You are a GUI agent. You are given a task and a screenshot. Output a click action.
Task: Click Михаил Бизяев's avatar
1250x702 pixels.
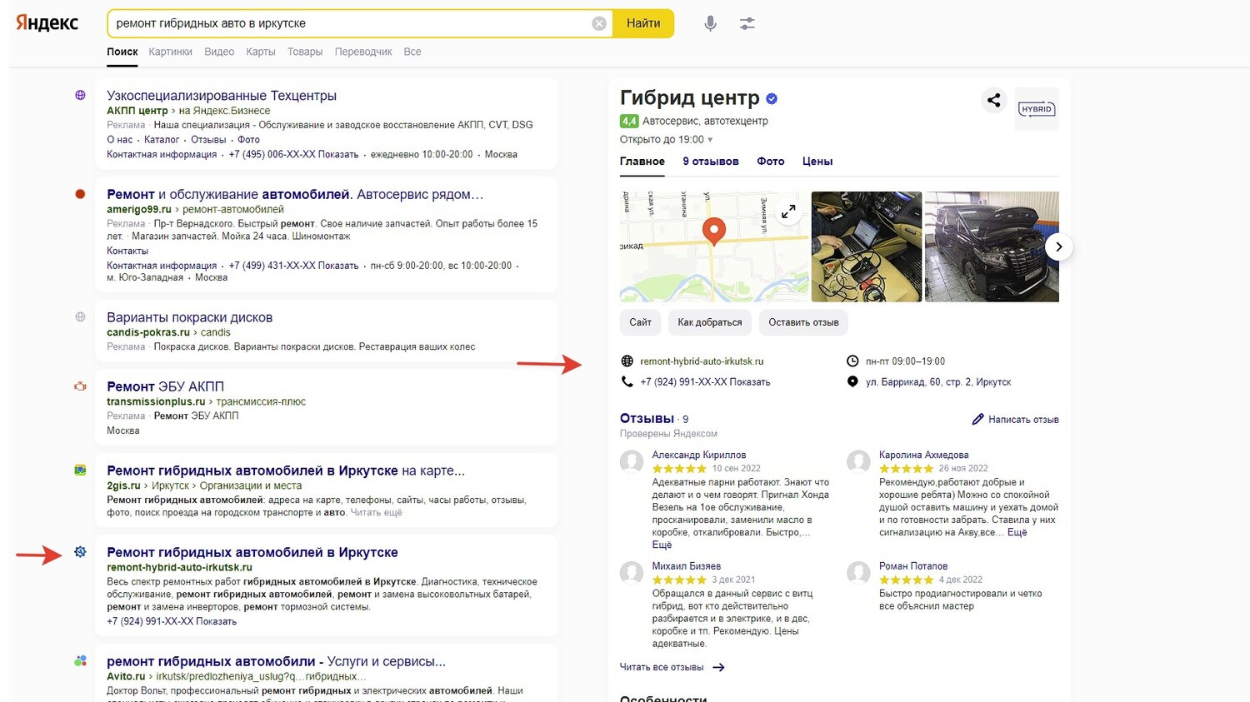click(x=632, y=573)
